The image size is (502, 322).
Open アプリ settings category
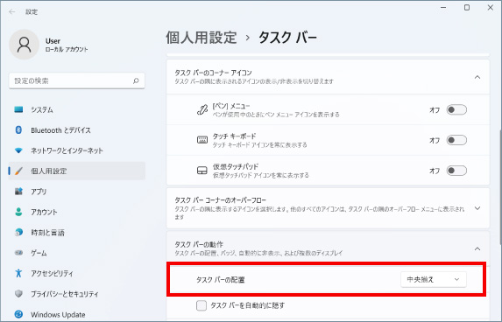coord(77,192)
